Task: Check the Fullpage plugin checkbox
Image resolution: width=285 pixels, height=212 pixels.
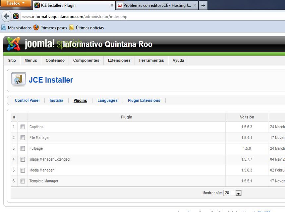Action: pyautogui.click(x=23, y=148)
